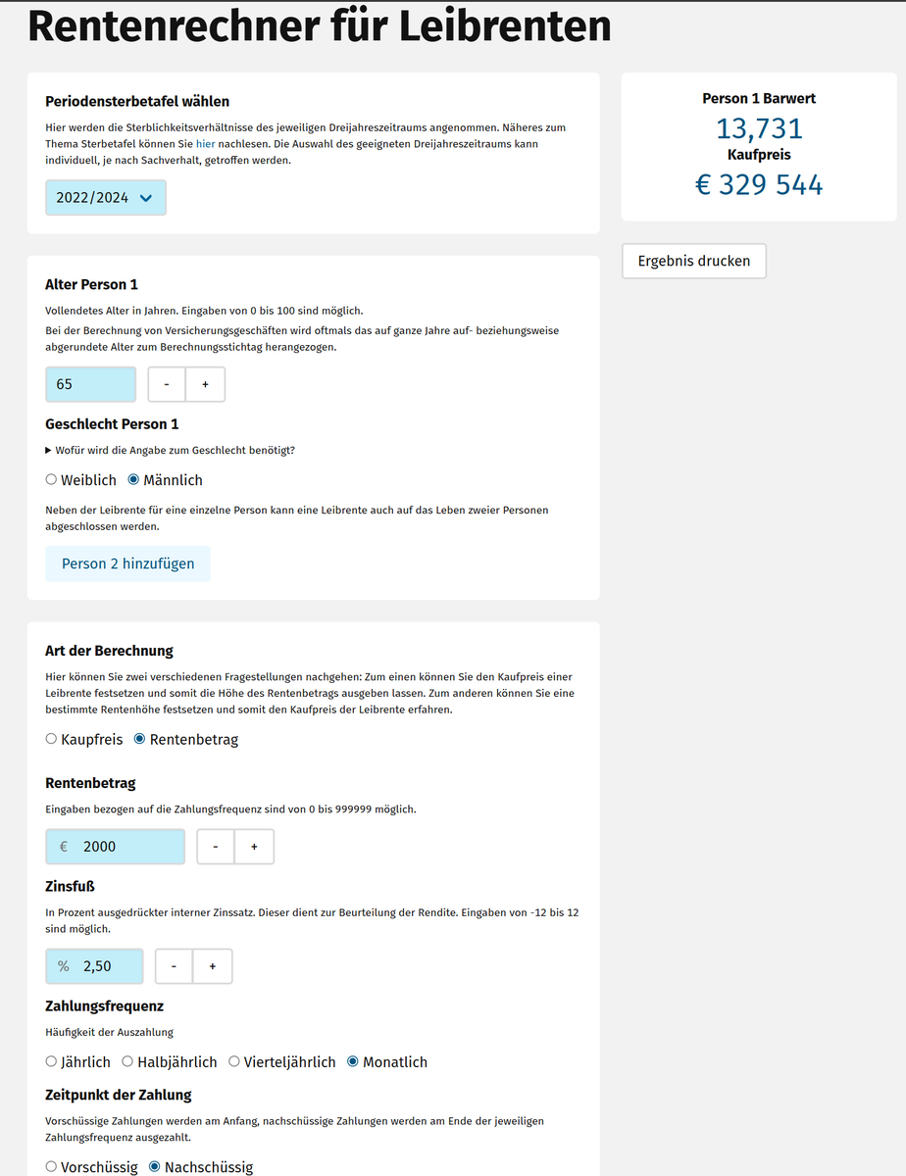Click the 'hier' link about Sterbetafel
This screenshot has height=1176, width=906.
point(205,144)
